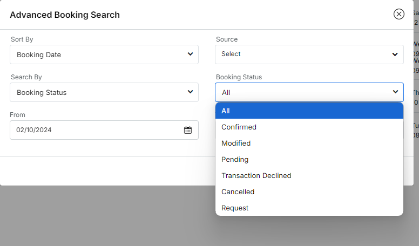The image size is (419, 246).
Task: Open the Search By combo box
Action: [x=97, y=92]
